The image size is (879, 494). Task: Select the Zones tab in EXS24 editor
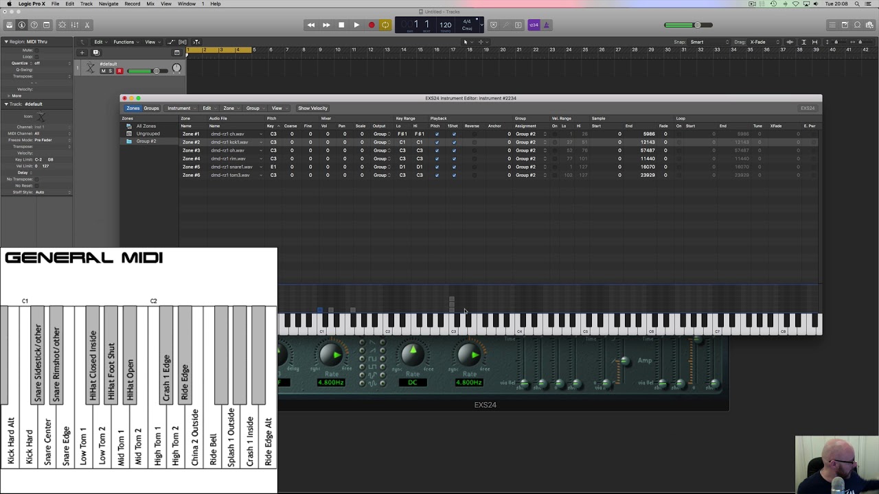click(x=133, y=108)
